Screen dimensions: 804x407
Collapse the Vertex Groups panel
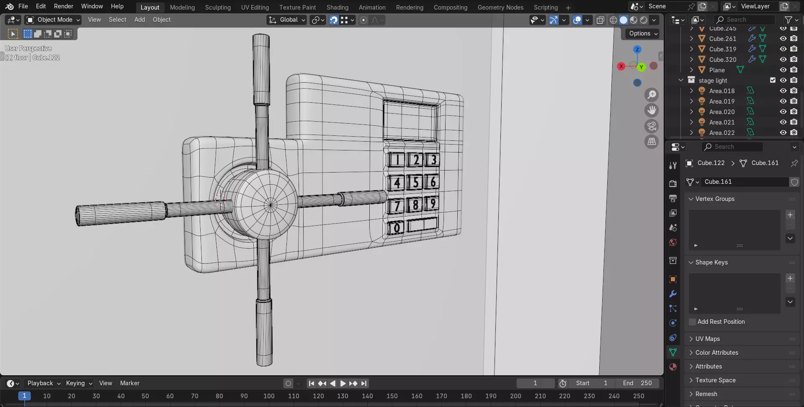click(691, 199)
